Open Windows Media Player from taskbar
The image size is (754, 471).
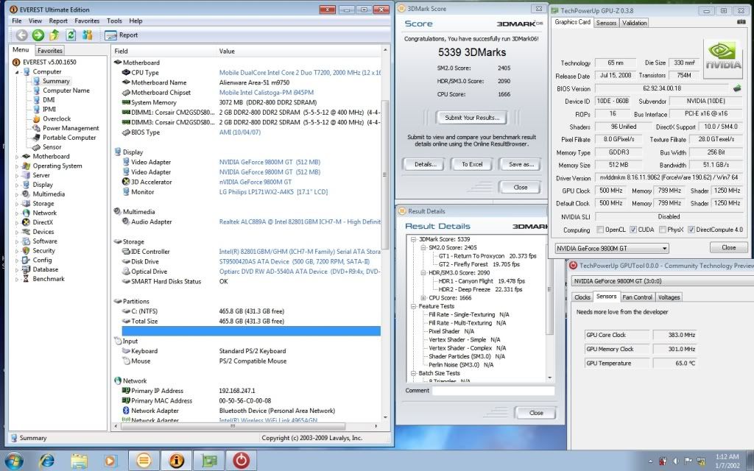point(110,461)
